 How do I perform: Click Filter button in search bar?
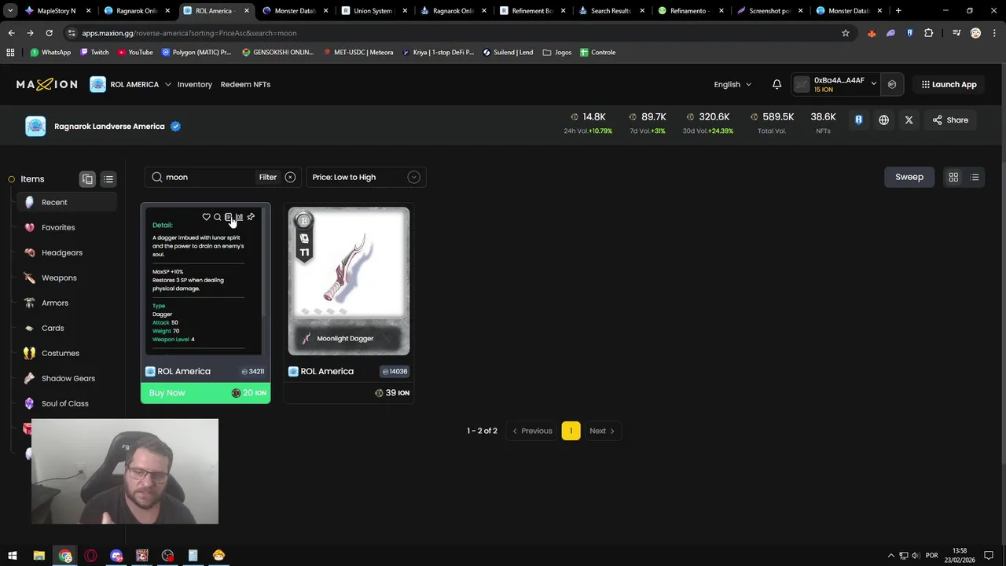coord(268,177)
